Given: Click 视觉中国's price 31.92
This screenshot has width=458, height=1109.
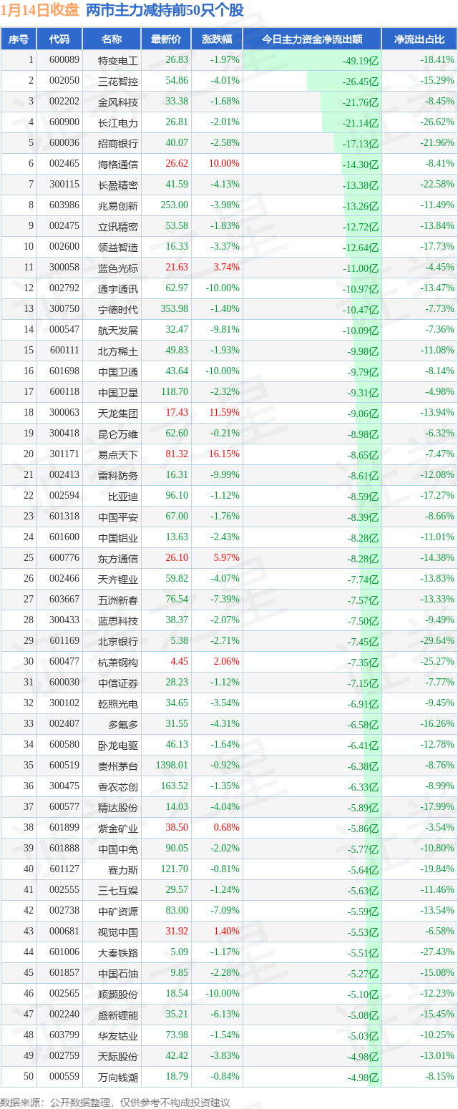Looking at the screenshot, I should pyautogui.click(x=177, y=932).
